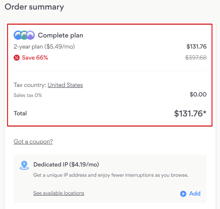Click the Order summary heading
The width and height of the screenshot is (220, 209).
click(34, 7)
